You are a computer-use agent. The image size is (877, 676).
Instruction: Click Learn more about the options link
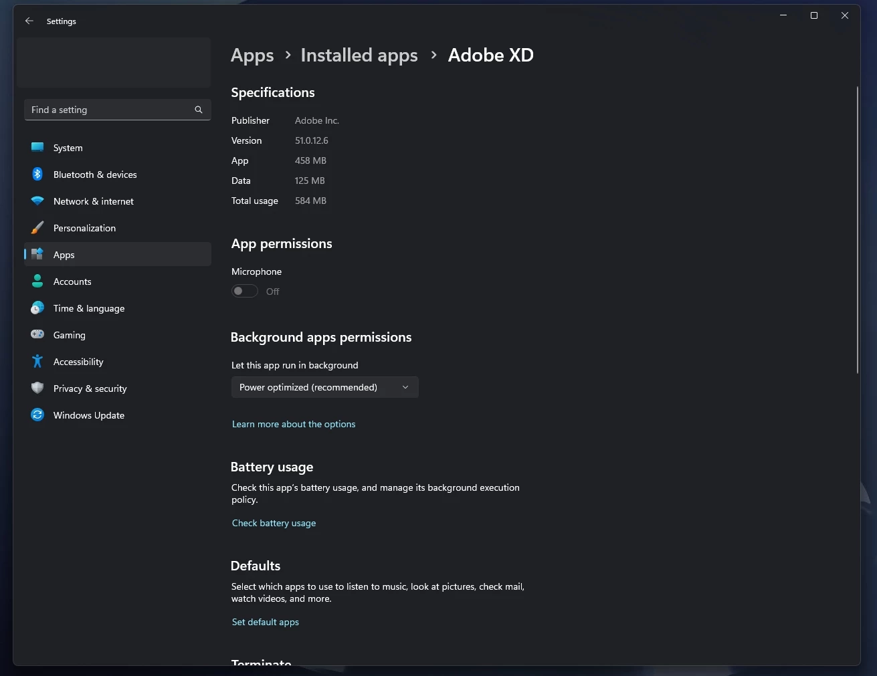click(x=294, y=424)
